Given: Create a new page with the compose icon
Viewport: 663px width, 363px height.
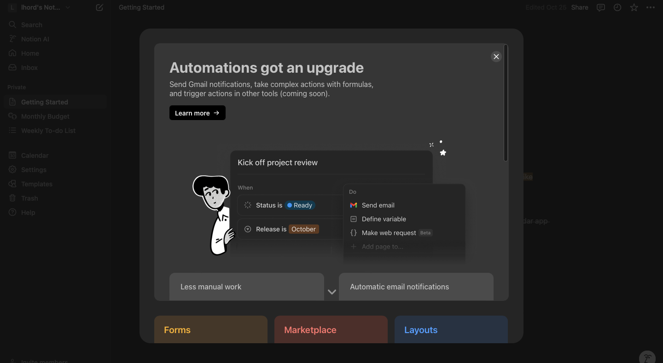Looking at the screenshot, I should (99, 7).
